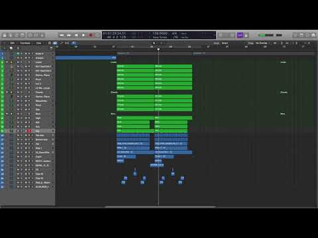The width and height of the screenshot is (318, 238).
Task: Open the Editors scissors icon
Action: click(x=42, y=35)
